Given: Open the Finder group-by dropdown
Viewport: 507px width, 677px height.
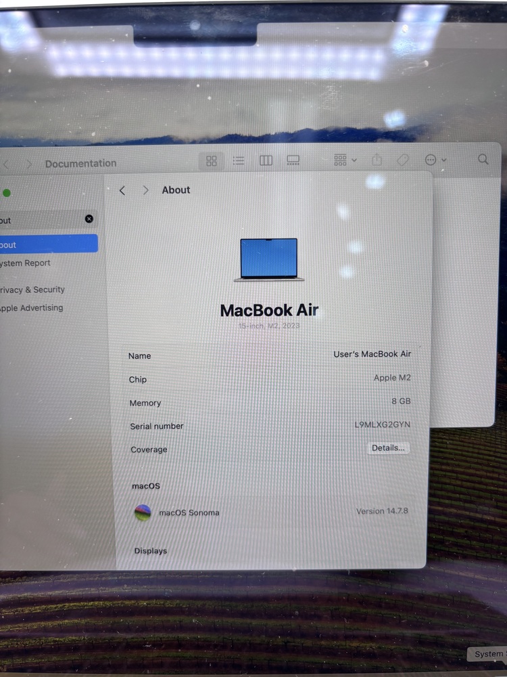Looking at the screenshot, I should 345,160.
